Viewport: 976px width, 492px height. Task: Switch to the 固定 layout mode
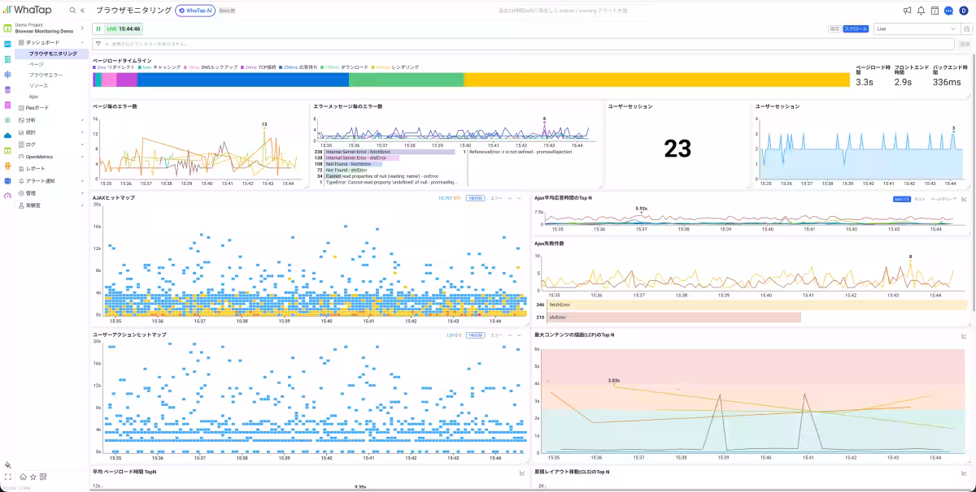tap(834, 28)
